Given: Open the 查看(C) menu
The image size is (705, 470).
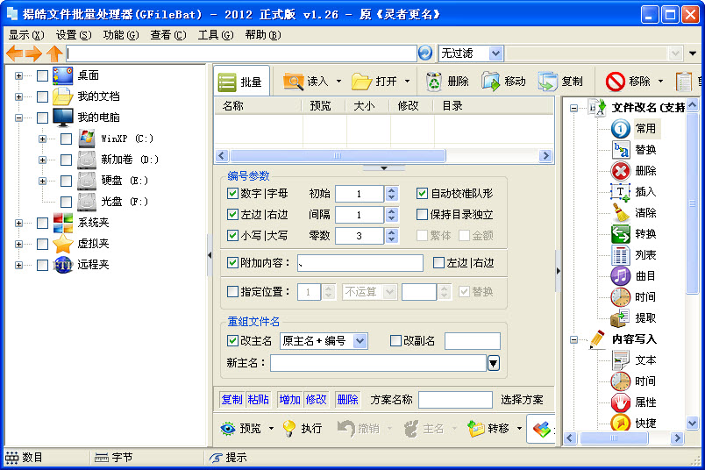Looking at the screenshot, I should tap(168, 35).
